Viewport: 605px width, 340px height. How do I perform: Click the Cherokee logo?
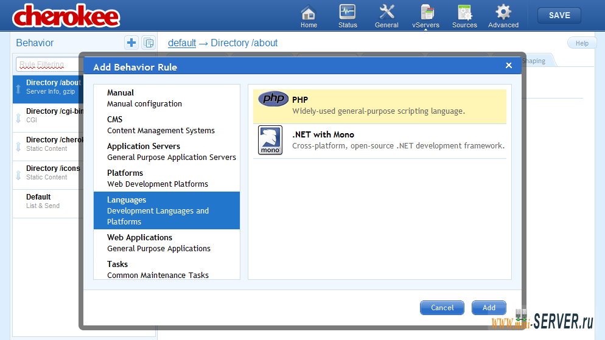pyautogui.click(x=66, y=16)
